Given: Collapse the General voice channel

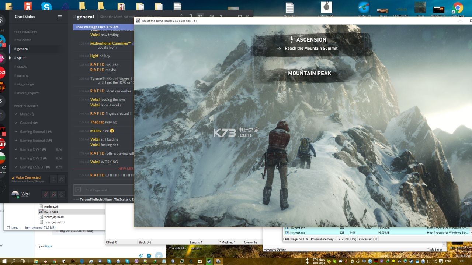Looking at the screenshot, I should [x=16, y=123].
